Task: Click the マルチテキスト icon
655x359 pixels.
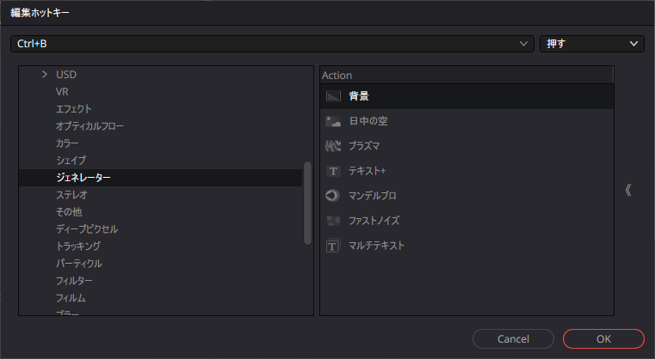Action: coord(334,246)
